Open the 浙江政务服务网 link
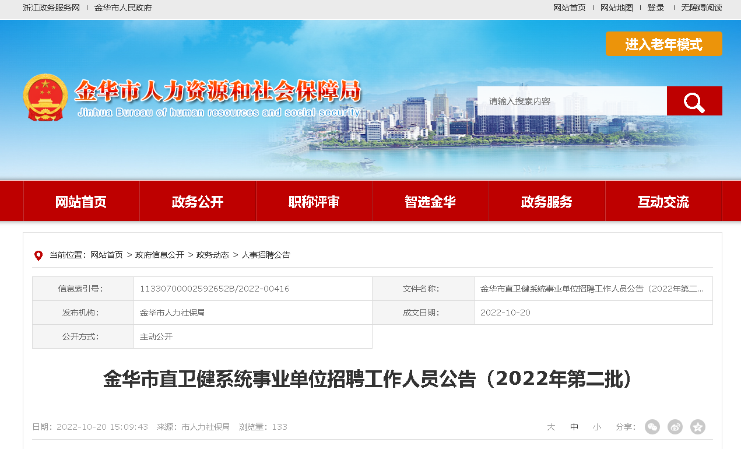Image resolution: width=741 pixels, height=449 pixels. (51, 8)
